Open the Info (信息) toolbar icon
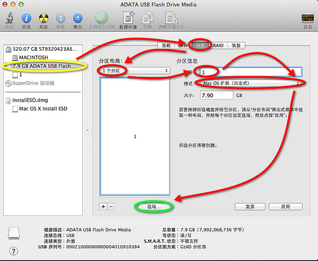318x261 pixels. 26,18
